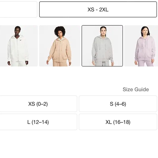The height and width of the screenshot is (158, 158).
Task: Click the curly-haired model's tan hoodie thumbnail
Action: click(60, 46)
